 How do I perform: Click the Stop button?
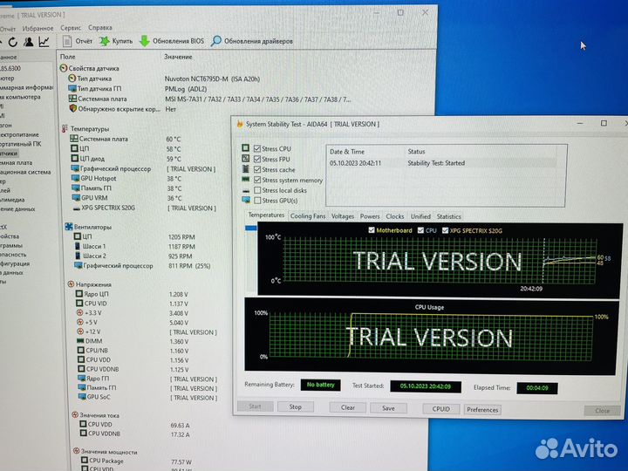pyautogui.click(x=296, y=406)
